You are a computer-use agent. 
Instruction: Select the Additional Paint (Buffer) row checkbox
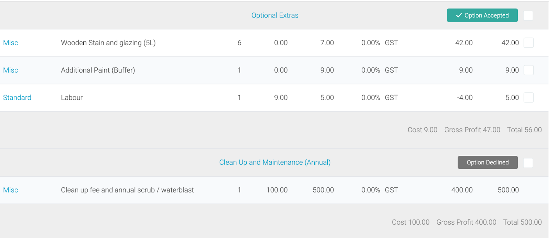(x=529, y=70)
